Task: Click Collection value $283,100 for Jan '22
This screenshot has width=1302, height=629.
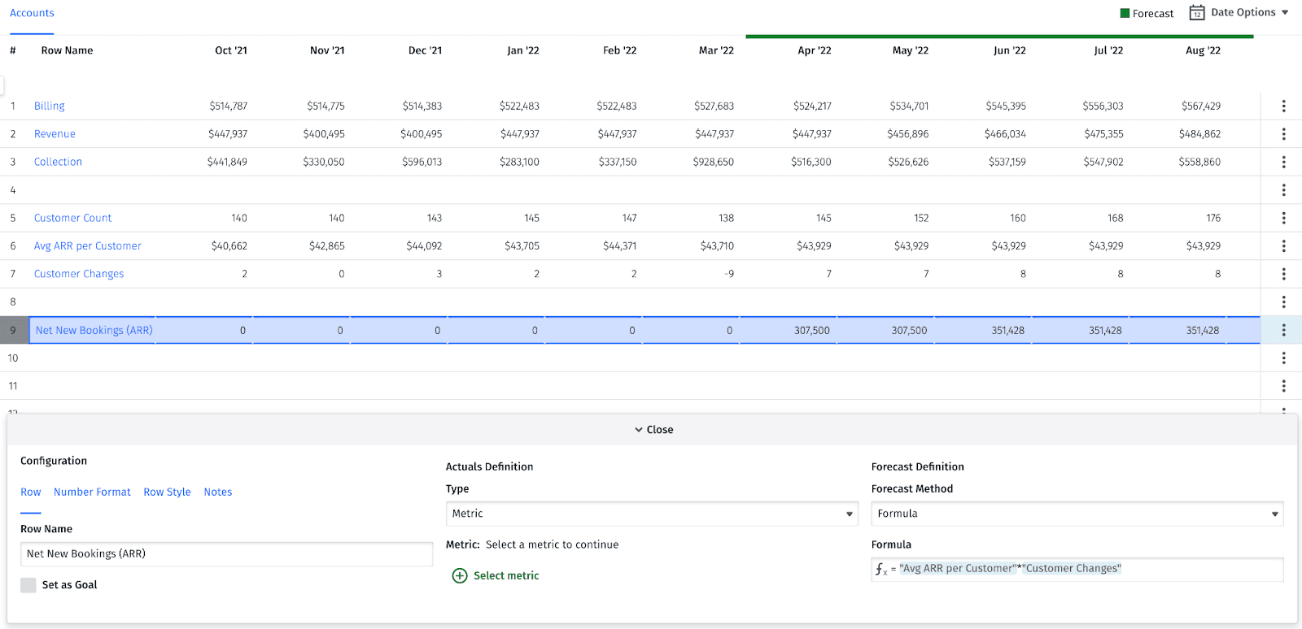Action: (x=519, y=162)
